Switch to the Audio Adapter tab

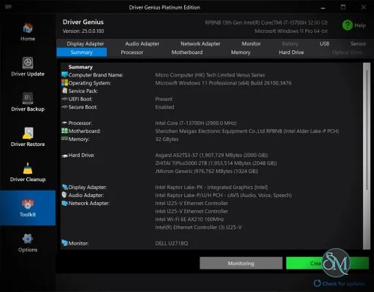click(x=142, y=43)
